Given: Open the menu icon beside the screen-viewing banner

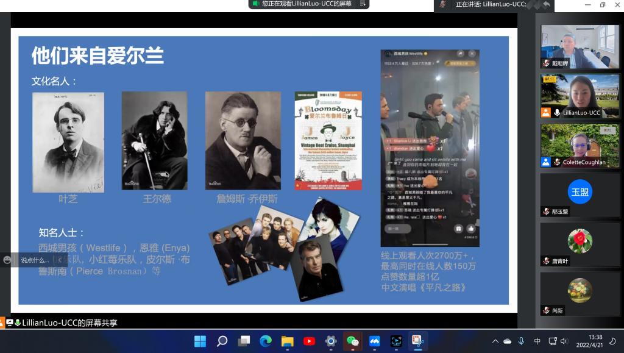Looking at the screenshot, I should (363, 4).
